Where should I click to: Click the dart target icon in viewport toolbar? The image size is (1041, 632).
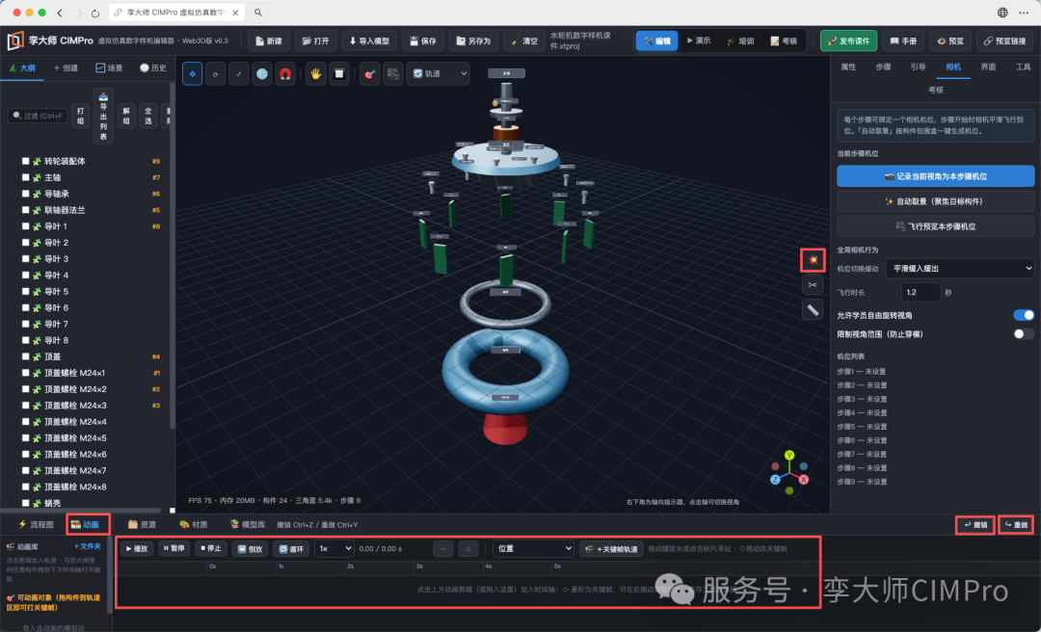[370, 73]
